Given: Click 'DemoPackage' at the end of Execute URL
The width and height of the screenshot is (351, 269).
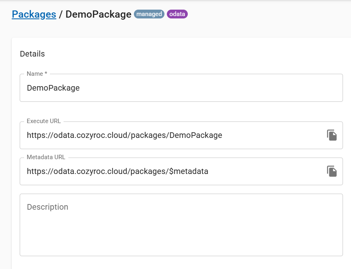Looking at the screenshot, I should pos(196,136).
